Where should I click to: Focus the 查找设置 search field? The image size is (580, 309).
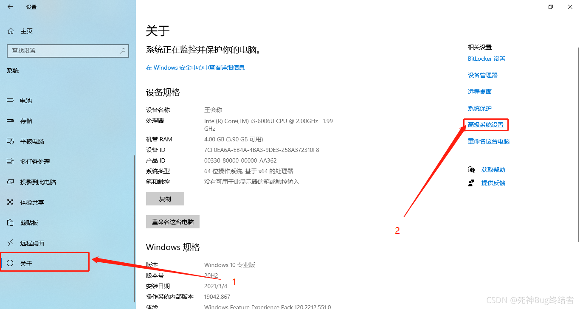pyautogui.click(x=68, y=51)
